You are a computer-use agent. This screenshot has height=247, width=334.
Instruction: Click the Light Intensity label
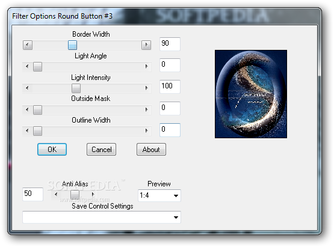(x=91, y=78)
